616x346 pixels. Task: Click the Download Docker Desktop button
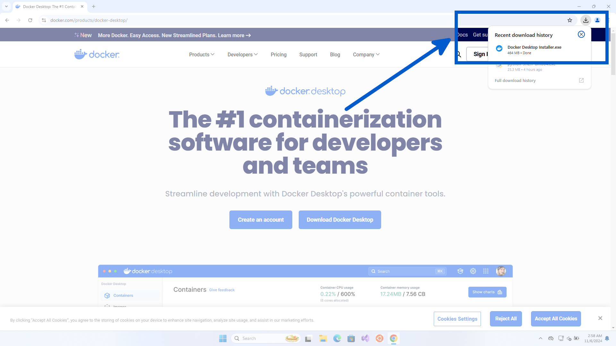pos(339,220)
